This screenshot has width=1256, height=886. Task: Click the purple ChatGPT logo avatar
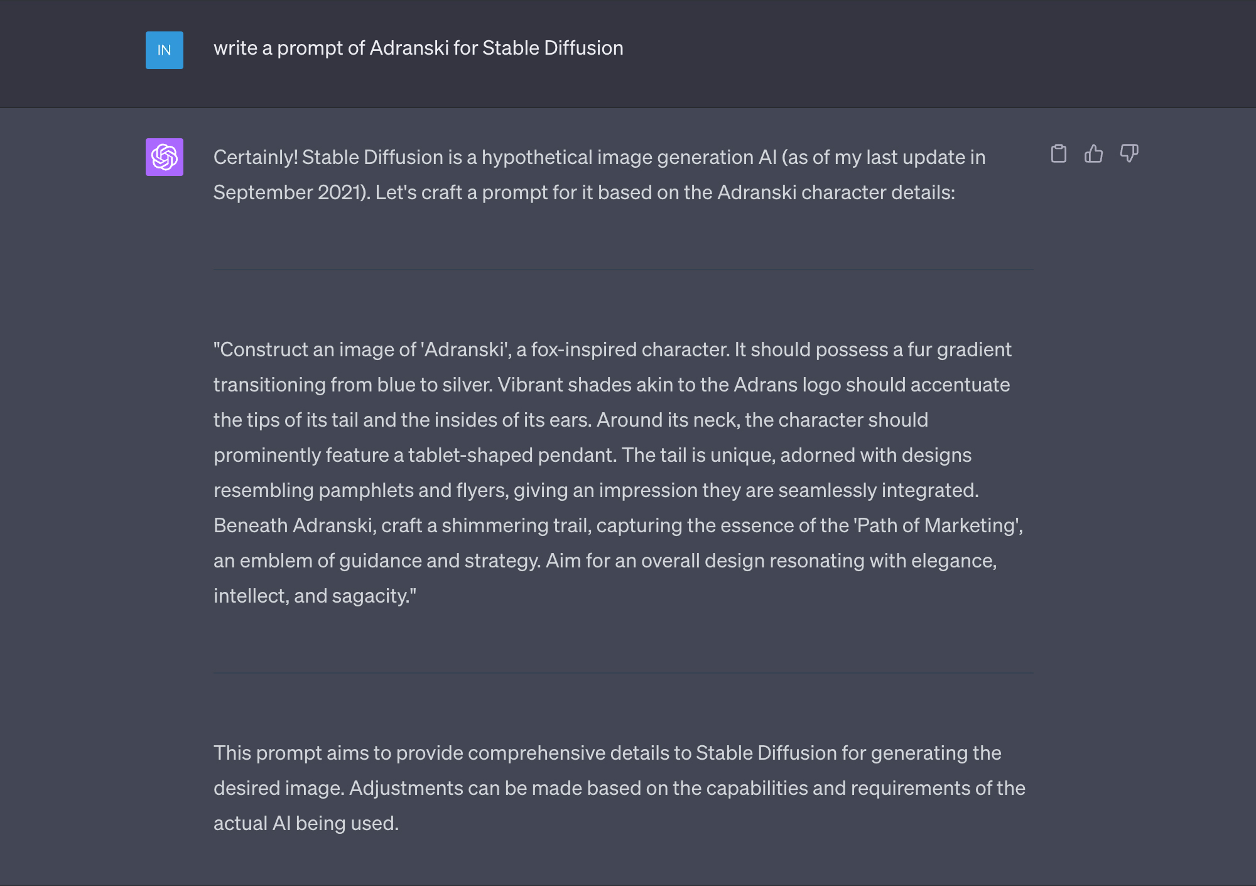coord(165,157)
